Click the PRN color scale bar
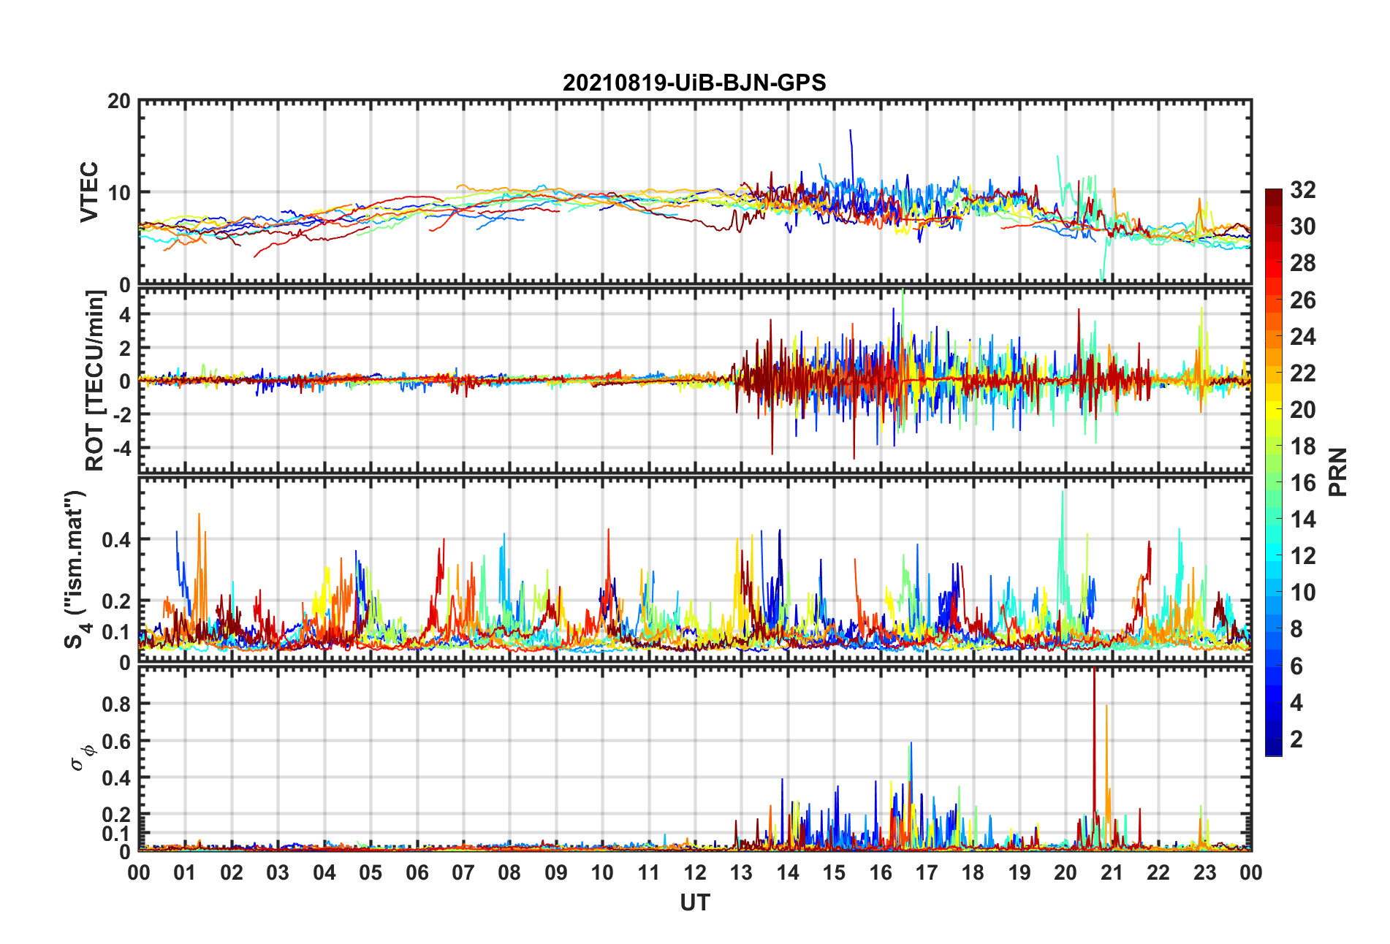1390x944 pixels. (1274, 473)
